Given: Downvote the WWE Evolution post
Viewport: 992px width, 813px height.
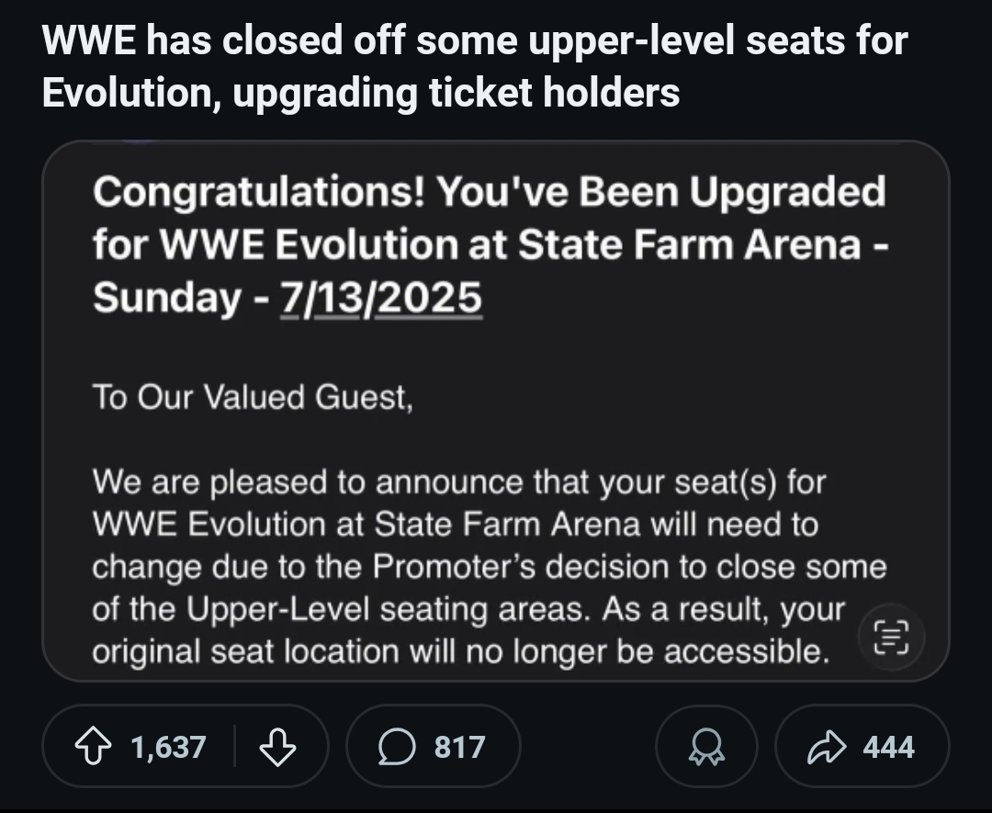Looking at the screenshot, I should click(277, 747).
